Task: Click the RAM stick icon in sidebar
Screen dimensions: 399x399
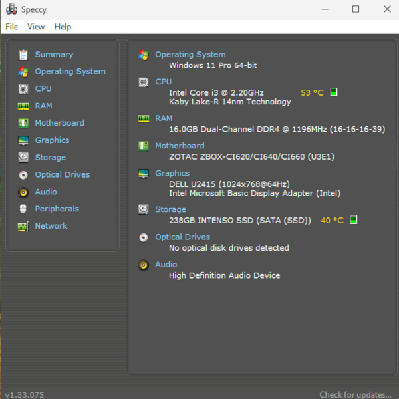Action: (x=23, y=106)
